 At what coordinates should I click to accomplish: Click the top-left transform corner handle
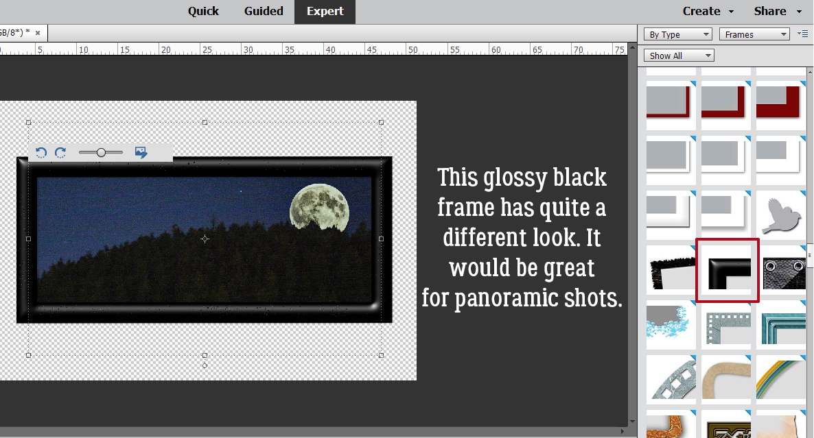(x=29, y=122)
